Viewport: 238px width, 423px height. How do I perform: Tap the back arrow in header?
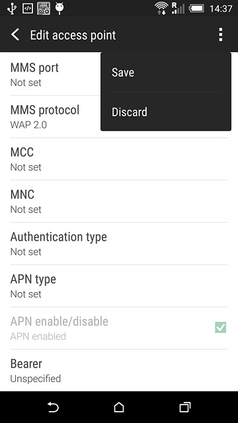(15, 35)
